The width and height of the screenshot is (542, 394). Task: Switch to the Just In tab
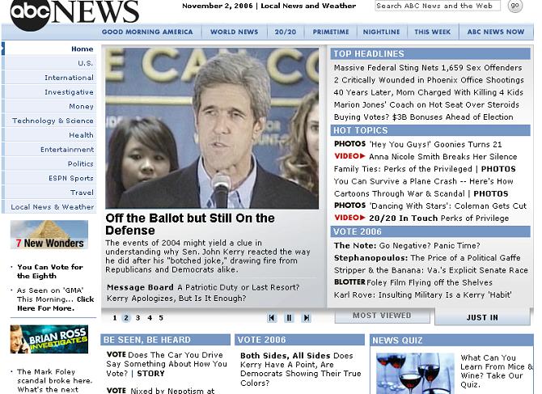[482, 317]
